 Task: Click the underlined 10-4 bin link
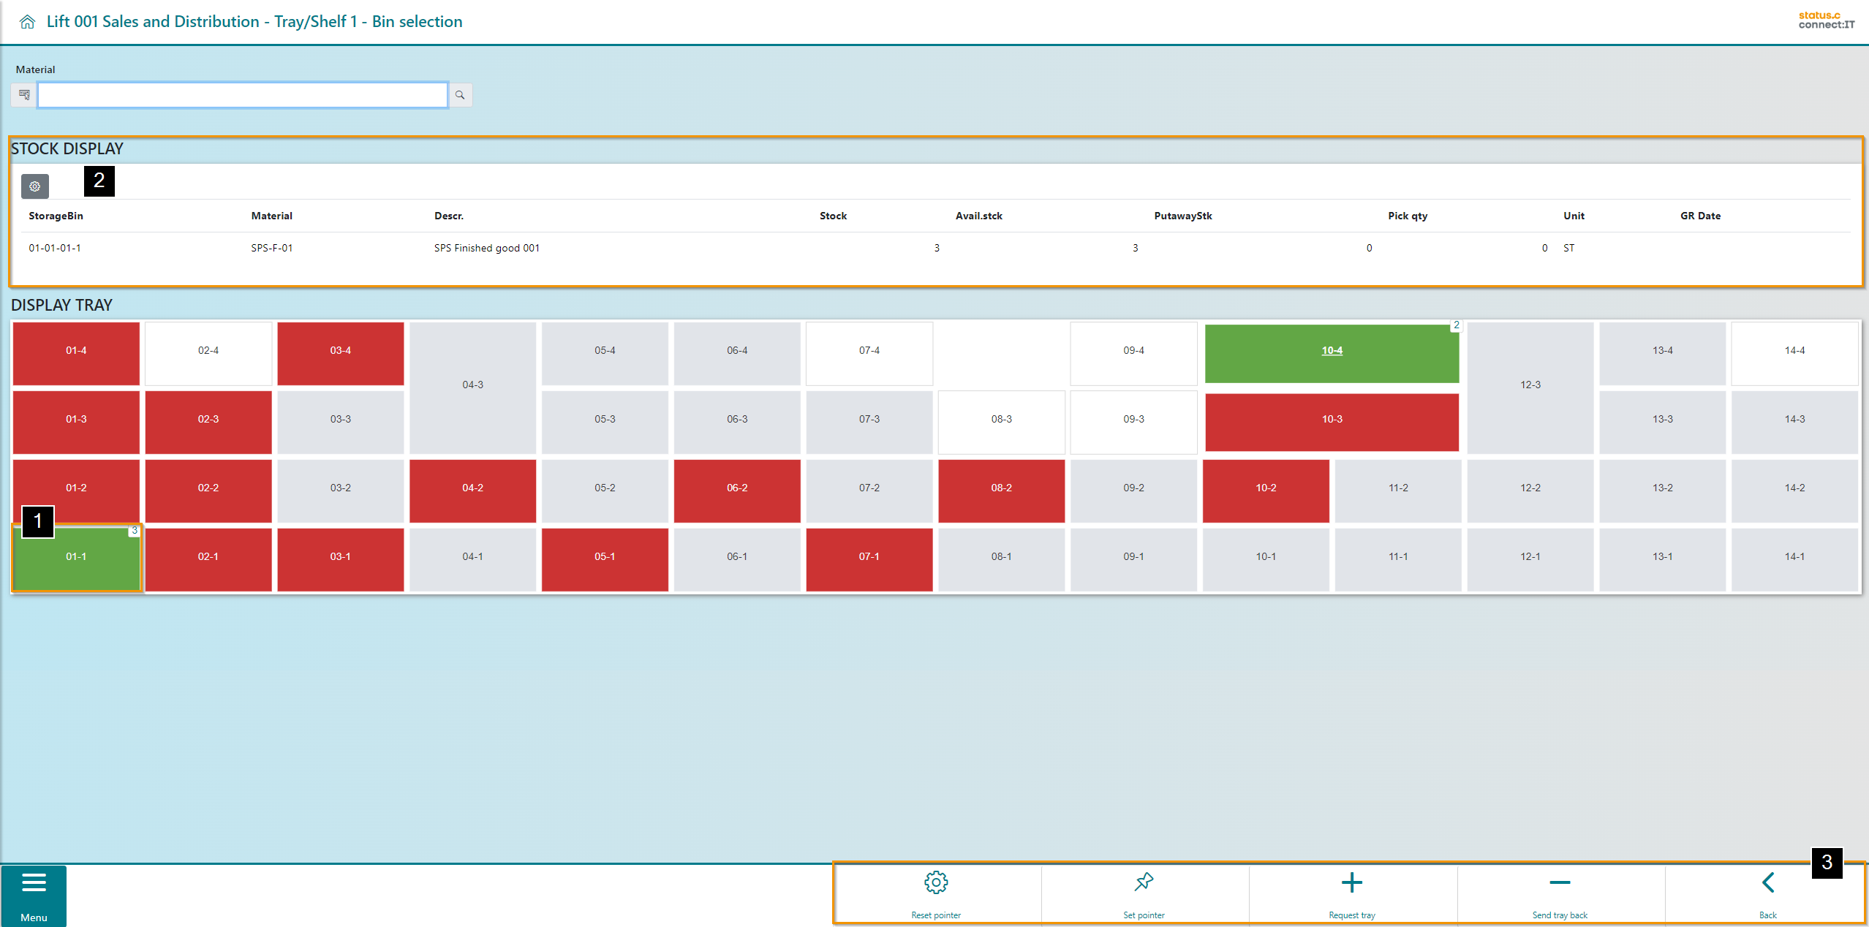coord(1332,351)
